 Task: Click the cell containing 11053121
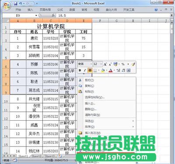coord(51,108)
